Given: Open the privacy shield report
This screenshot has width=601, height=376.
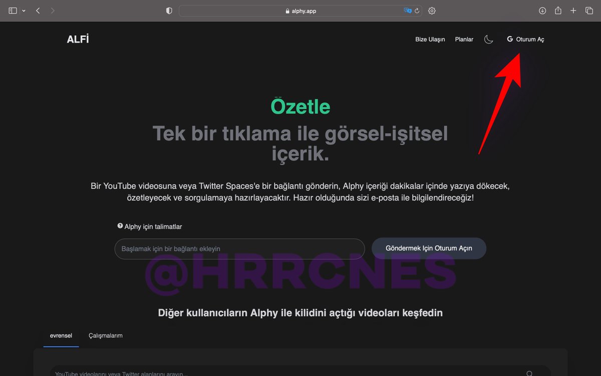Looking at the screenshot, I should 169,11.
